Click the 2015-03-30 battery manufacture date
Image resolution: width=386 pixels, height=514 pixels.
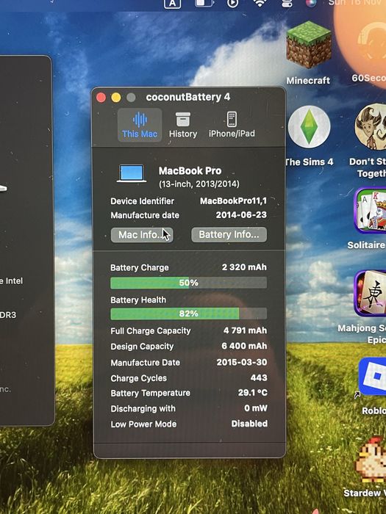coord(242,362)
